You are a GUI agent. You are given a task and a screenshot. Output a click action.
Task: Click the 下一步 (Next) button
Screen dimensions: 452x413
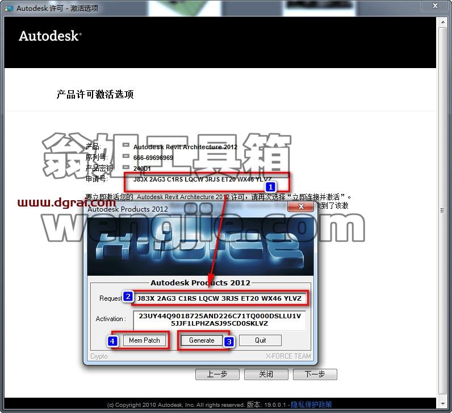[x=315, y=374]
